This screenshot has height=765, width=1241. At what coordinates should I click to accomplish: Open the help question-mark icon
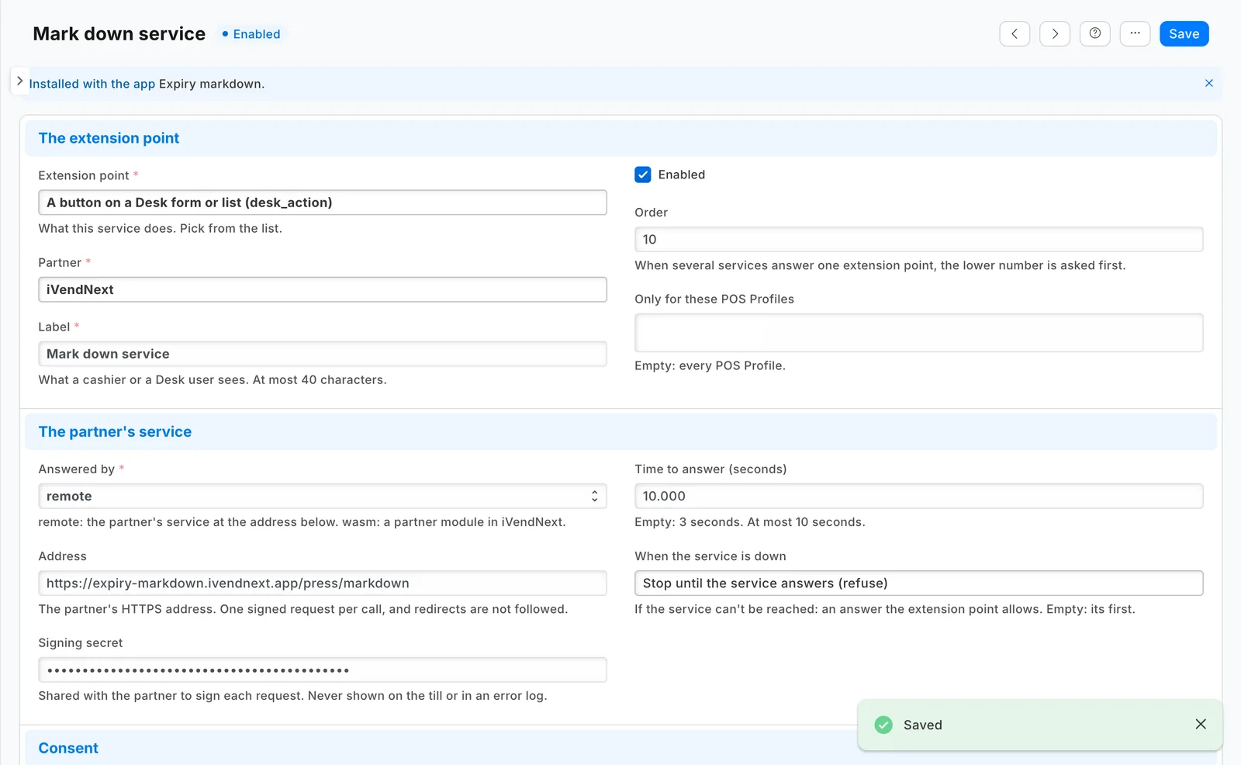click(x=1095, y=33)
